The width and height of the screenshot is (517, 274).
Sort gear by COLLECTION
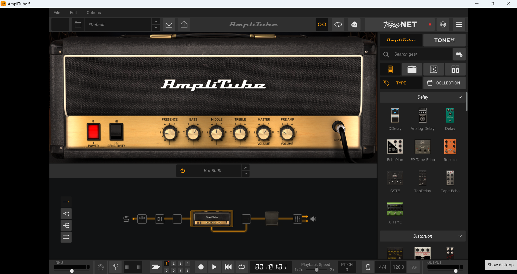pyautogui.click(x=444, y=83)
